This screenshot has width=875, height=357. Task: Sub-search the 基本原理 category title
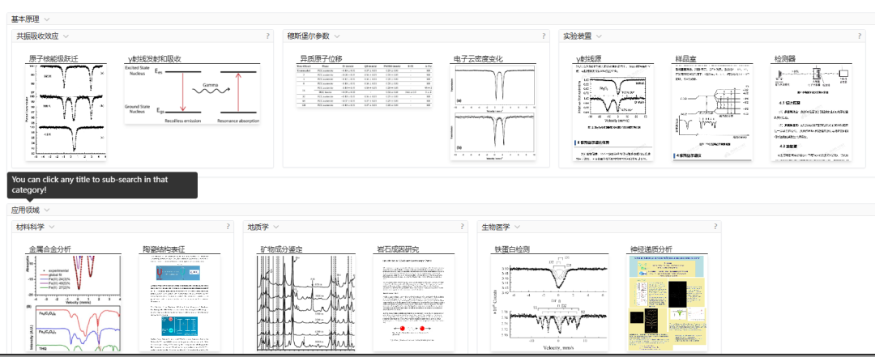click(x=25, y=19)
